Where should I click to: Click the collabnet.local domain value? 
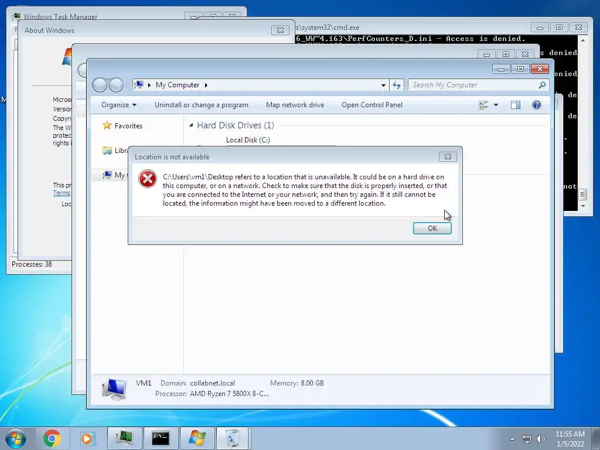212,383
